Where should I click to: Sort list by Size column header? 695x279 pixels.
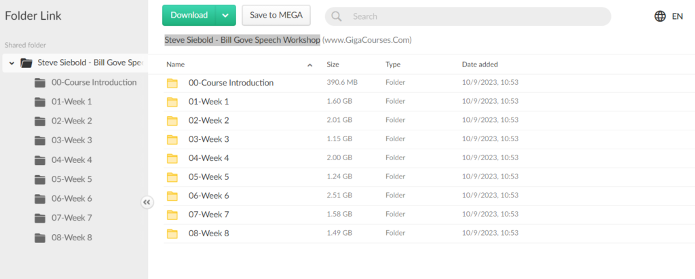pyautogui.click(x=333, y=64)
